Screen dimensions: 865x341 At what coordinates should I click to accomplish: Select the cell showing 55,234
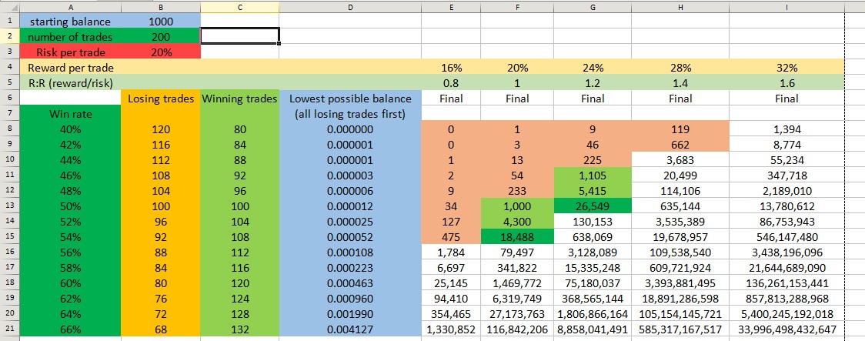point(787,161)
